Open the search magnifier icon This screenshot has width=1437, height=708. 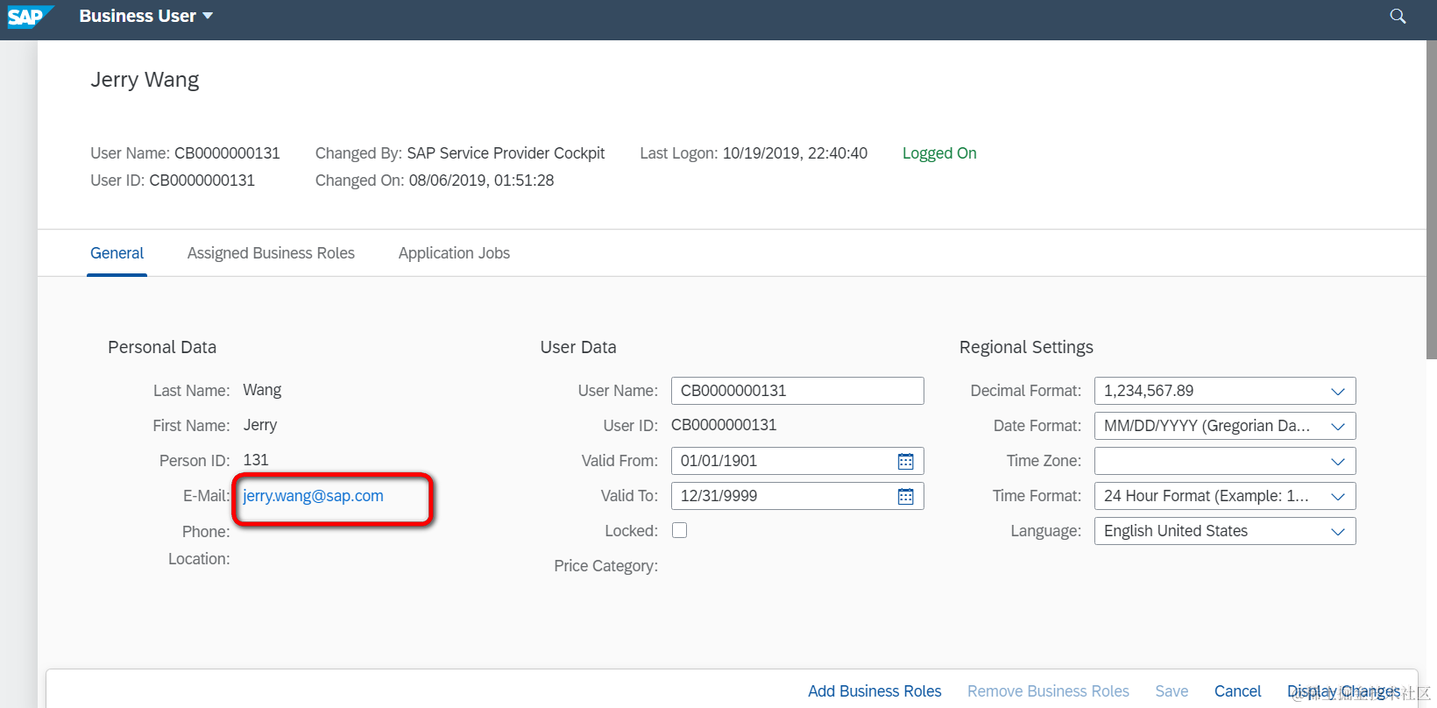(x=1398, y=17)
